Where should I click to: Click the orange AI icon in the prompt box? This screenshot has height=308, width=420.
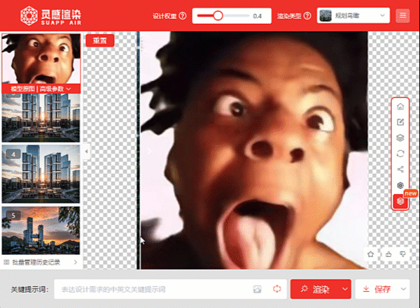pyautogui.click(x=277, y=289)
